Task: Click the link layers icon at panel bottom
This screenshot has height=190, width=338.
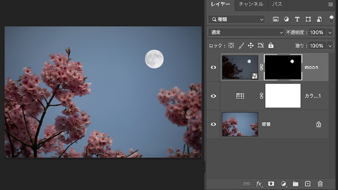Action: click(246, 184)
